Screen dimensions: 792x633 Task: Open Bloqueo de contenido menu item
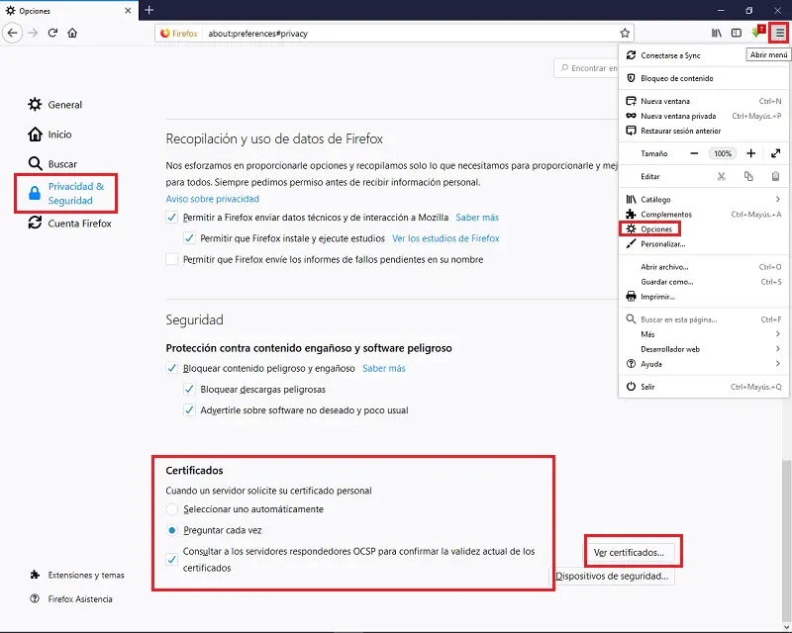pyautogui.click(x=704, y=78)
